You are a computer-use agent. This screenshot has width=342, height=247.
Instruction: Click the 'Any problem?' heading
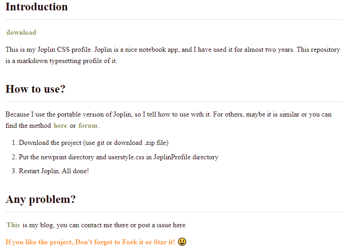40,199
